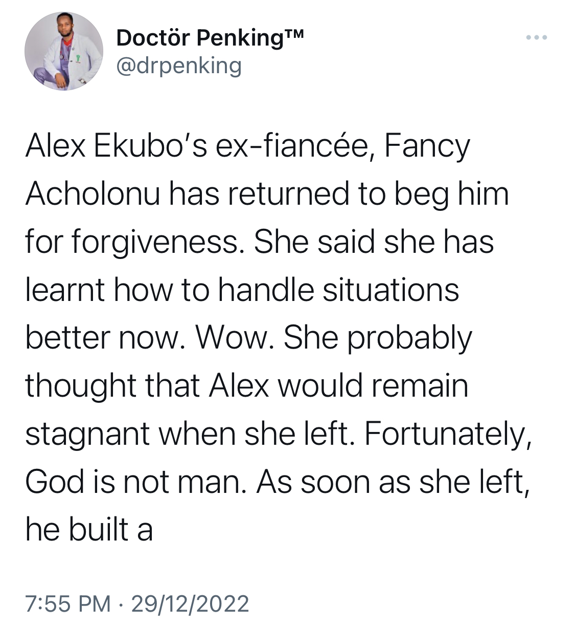This screenshot has width=575, height=627.
Task: Click the last line "he built a"
Action: [x=89, y=529]
